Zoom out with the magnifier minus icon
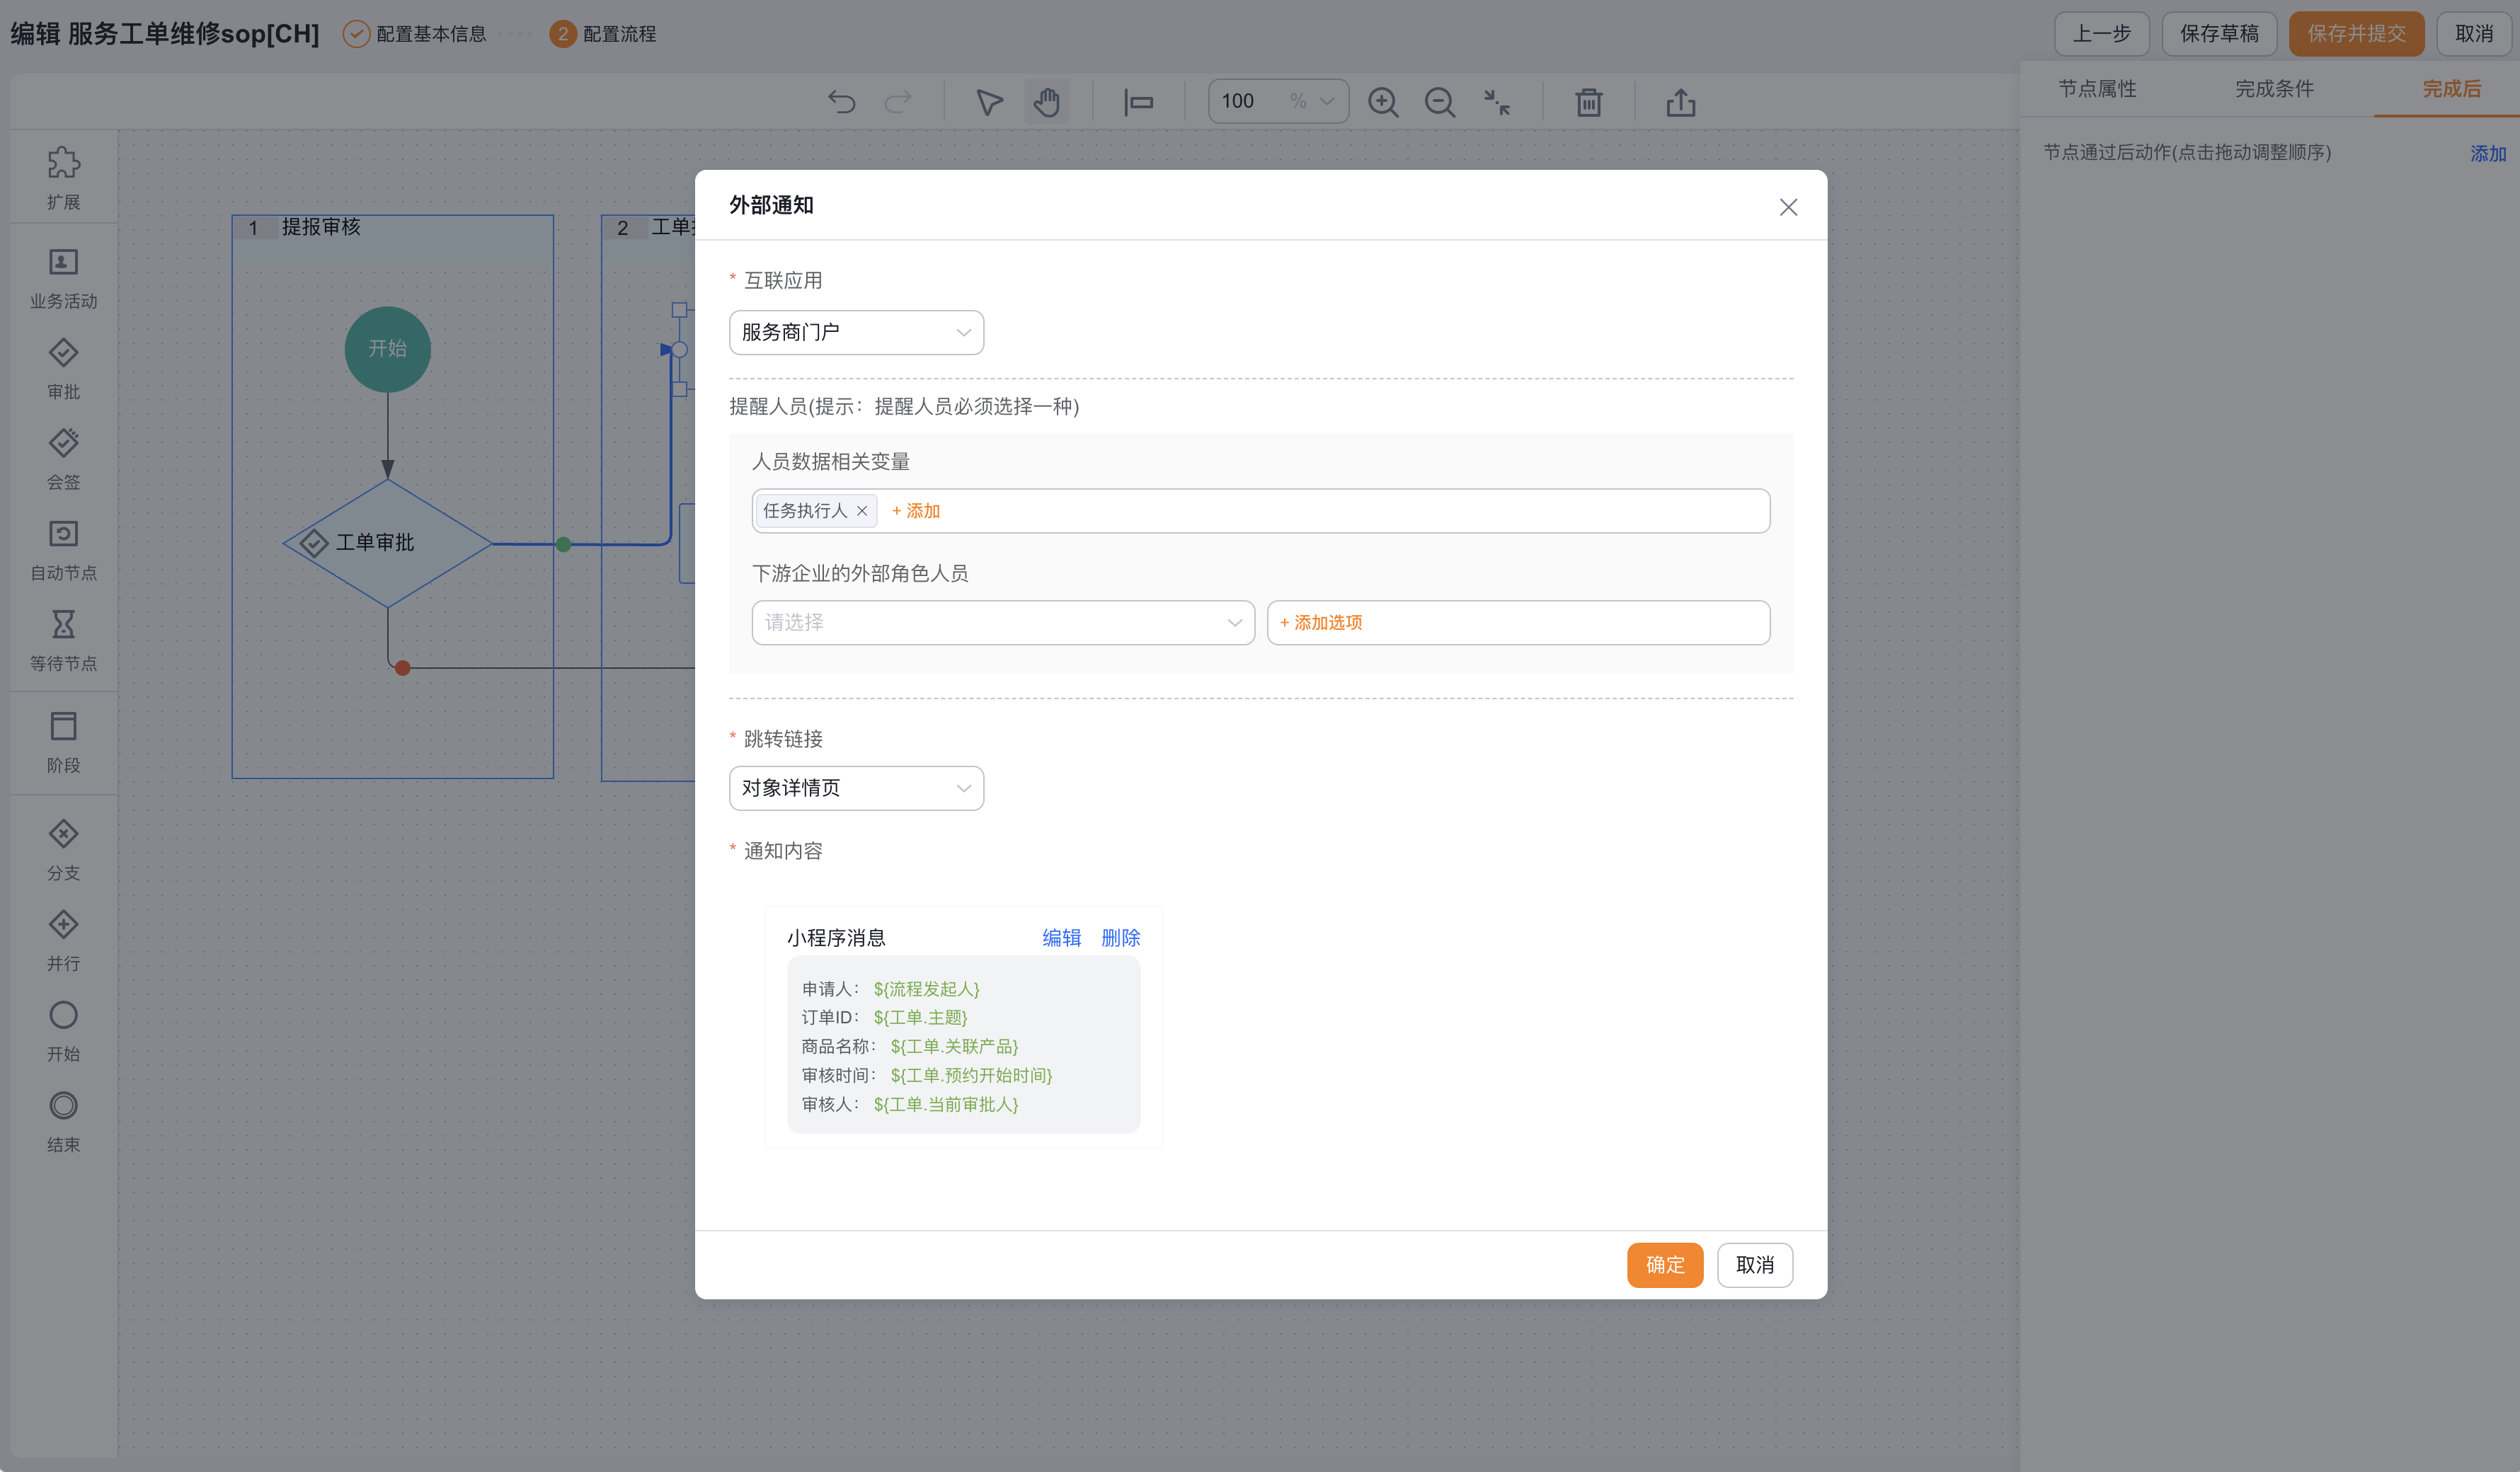This screenshot has height=1472, width=2520. point(1440,102)
